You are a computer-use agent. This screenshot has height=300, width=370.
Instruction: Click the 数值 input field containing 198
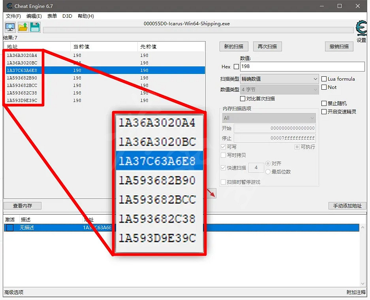tap(302, 67)
